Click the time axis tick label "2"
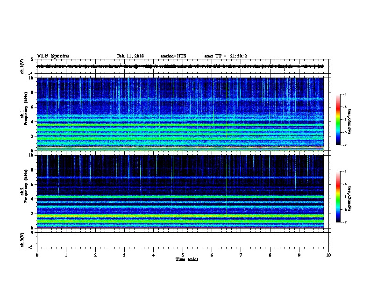The width and height of the screenshot is (370, 286). 95,255
